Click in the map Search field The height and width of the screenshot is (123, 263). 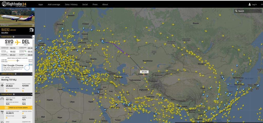pos(248,11)
